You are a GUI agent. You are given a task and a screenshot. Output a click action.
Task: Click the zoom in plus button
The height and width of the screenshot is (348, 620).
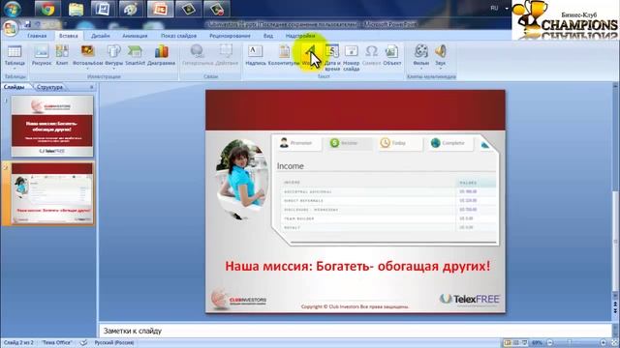tap(604, 342)
